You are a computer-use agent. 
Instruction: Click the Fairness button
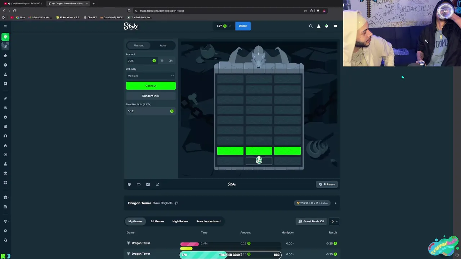coord(327,185)
